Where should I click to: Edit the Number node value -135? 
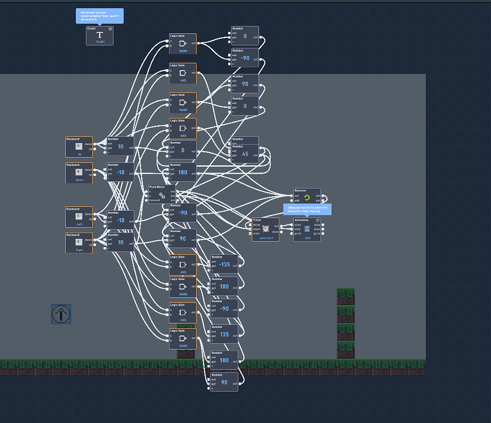click(224, 265)
